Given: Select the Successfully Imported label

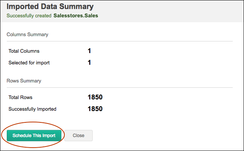Looking at the screenshot, I should click(x=32, y=109).
